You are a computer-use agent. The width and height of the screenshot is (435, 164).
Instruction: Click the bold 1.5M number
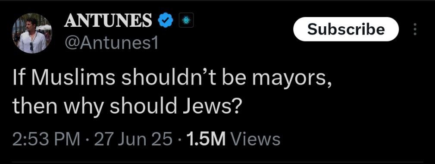(x=207, y=139)
